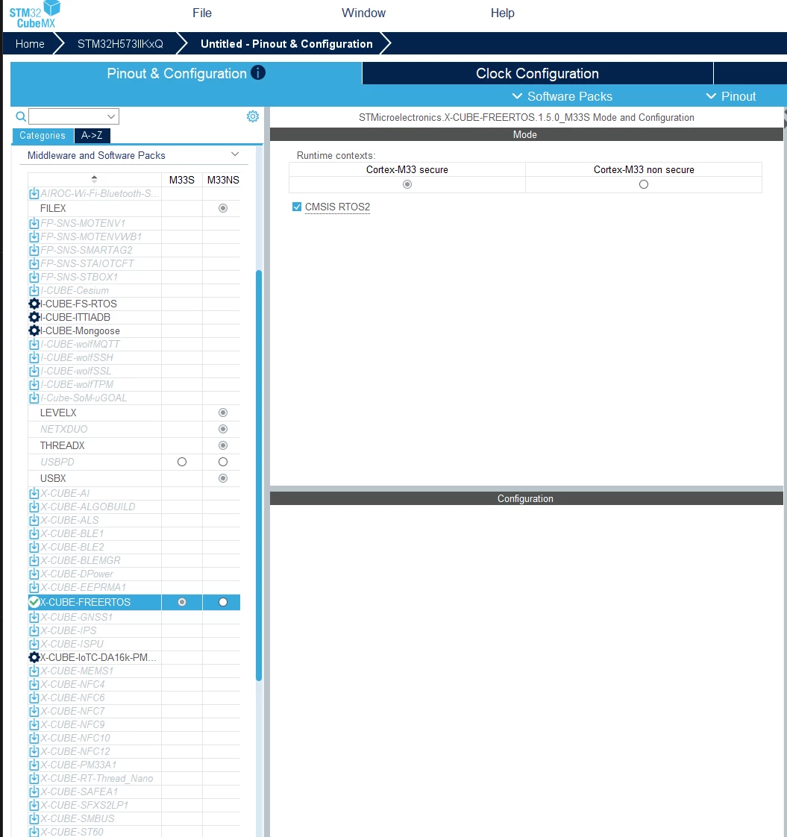Click the CMSIS RTOS2 label link

click(337, 207)
